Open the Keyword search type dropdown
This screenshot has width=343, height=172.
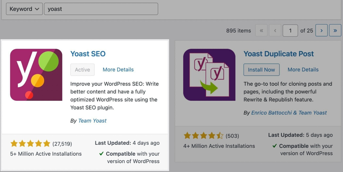point(24,9)
